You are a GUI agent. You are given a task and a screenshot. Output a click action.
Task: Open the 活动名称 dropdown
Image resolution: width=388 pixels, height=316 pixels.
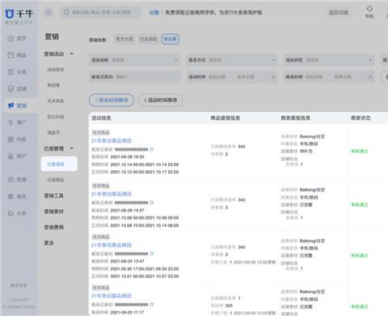click(135, 60)
